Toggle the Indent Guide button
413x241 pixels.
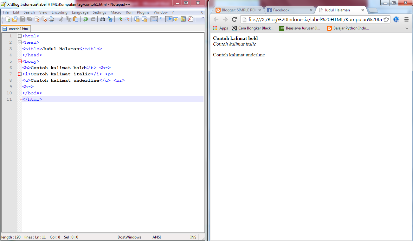coord(169,19)
